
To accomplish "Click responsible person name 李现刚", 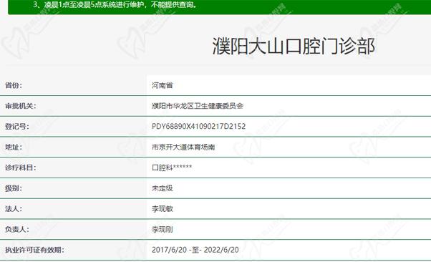I will [x=163, y=229].
